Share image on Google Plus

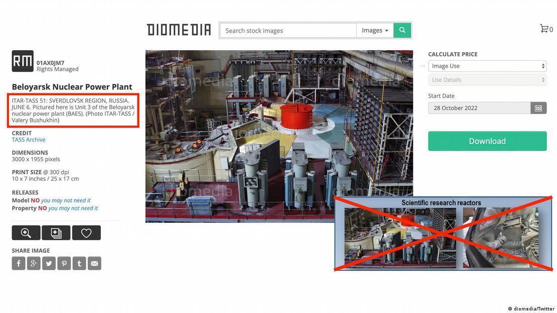34,263
